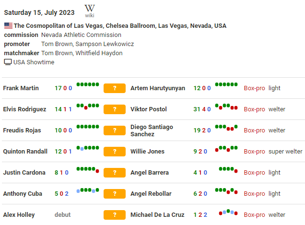Click Michael De La Cruz's form dots
This screenshot has width=305, height=225.
point(228,212)
